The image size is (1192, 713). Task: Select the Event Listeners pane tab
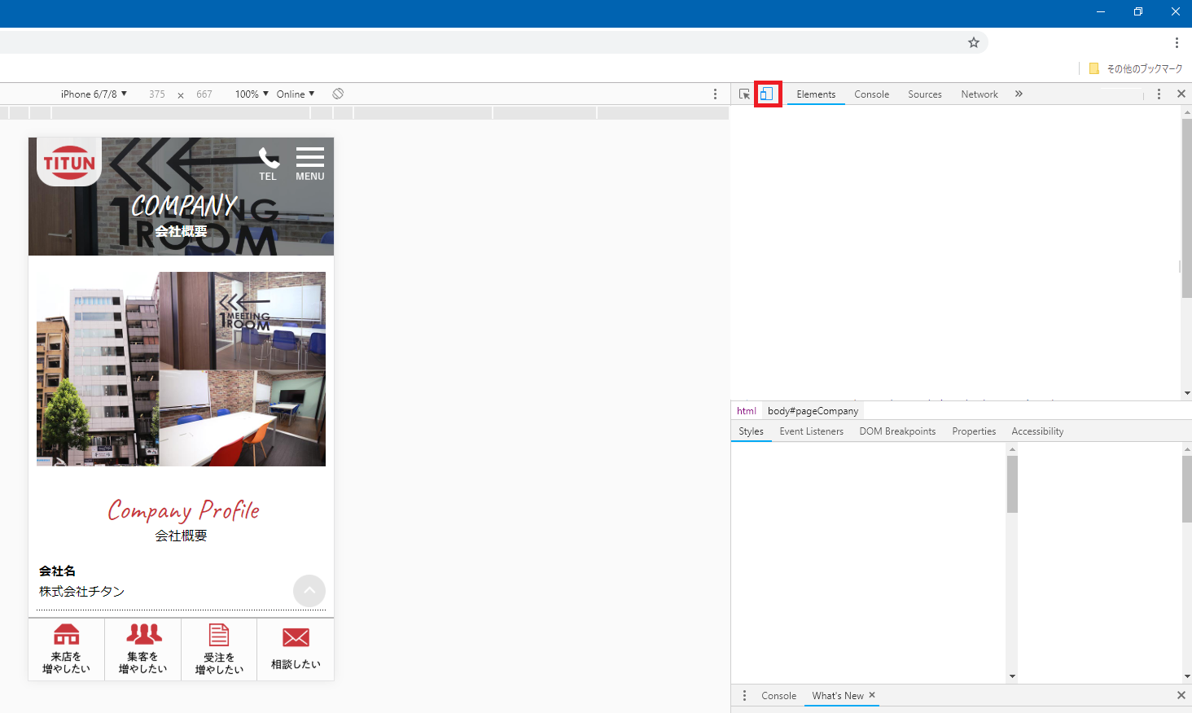coord(811,431)
